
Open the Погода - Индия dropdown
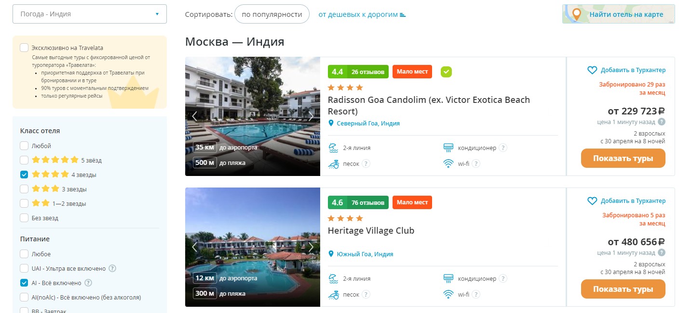coord(90,14)
